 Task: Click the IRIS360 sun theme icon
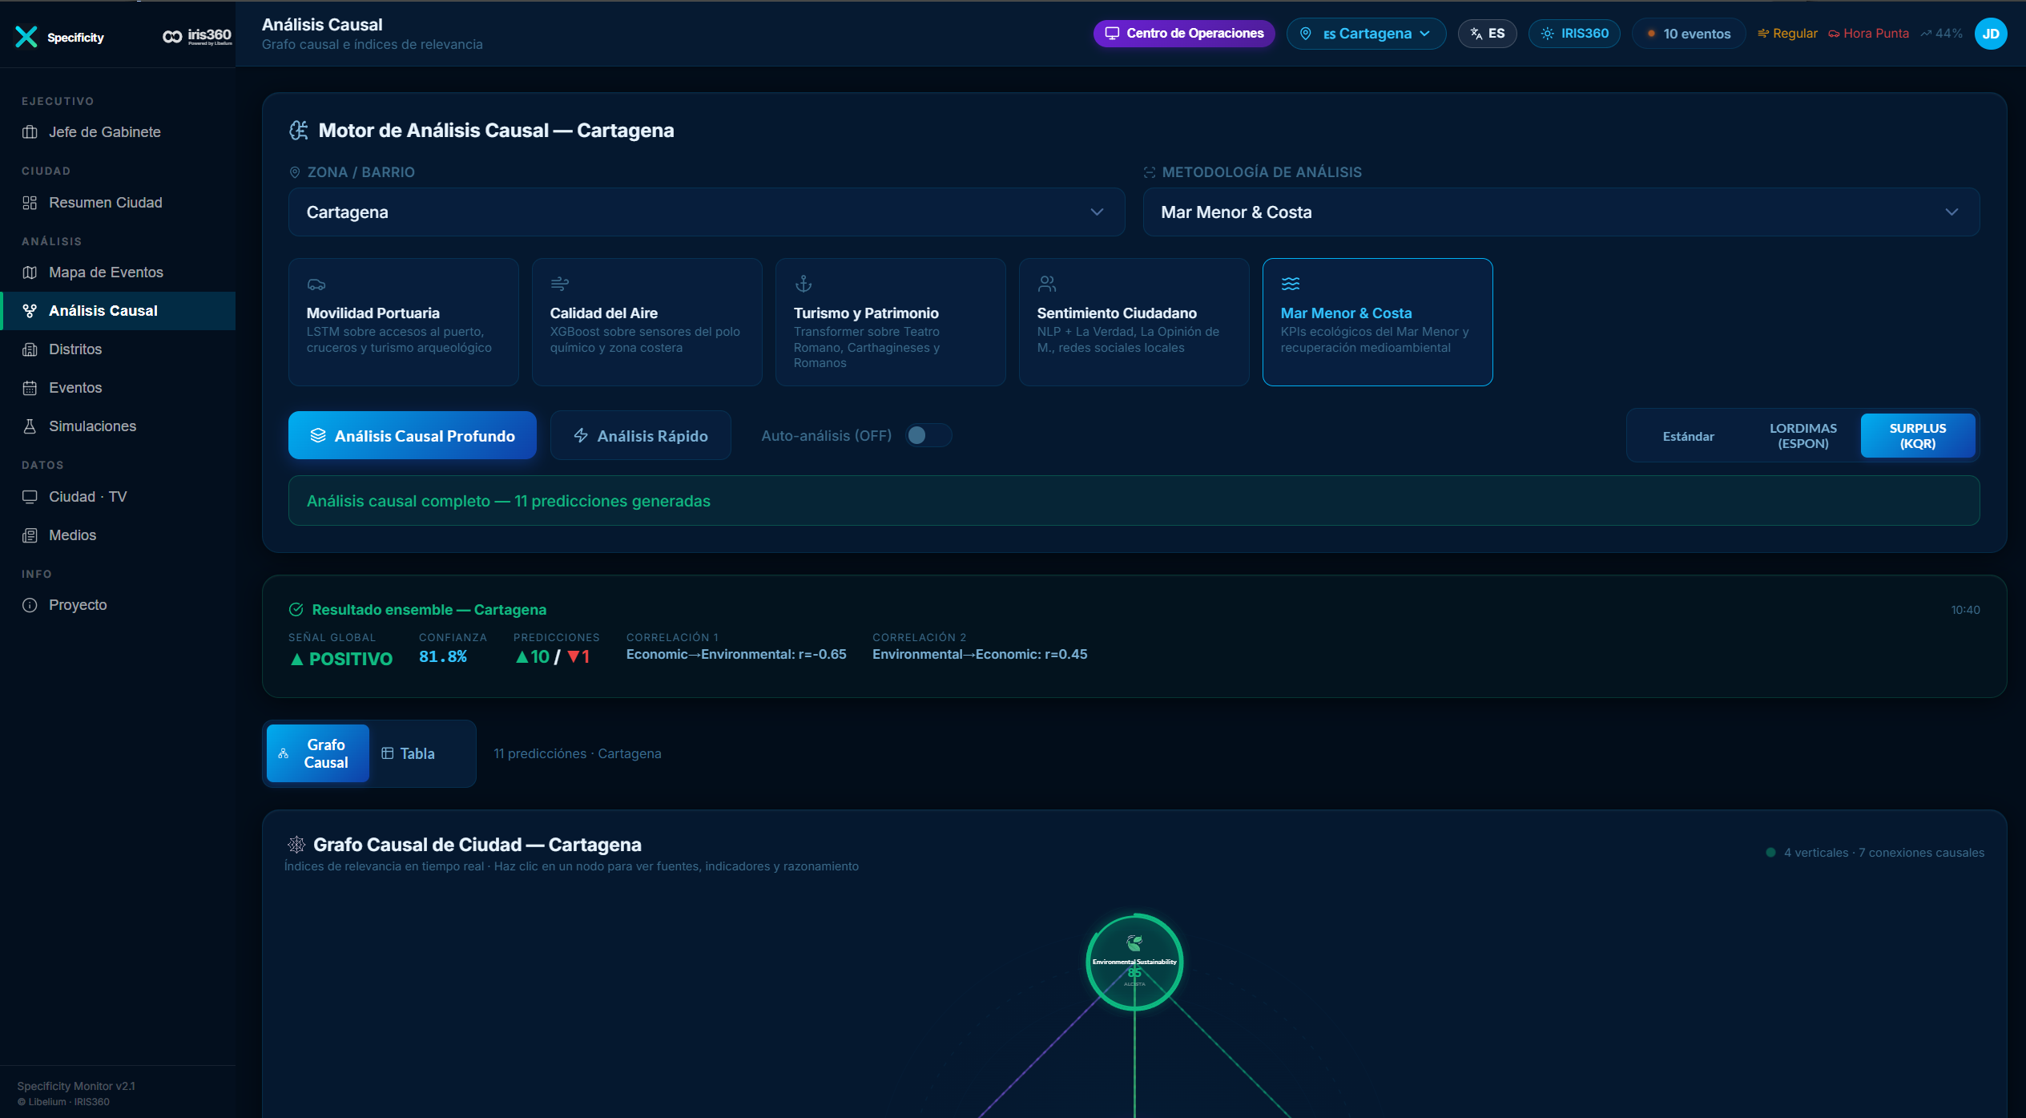[x=1573, y=34]
